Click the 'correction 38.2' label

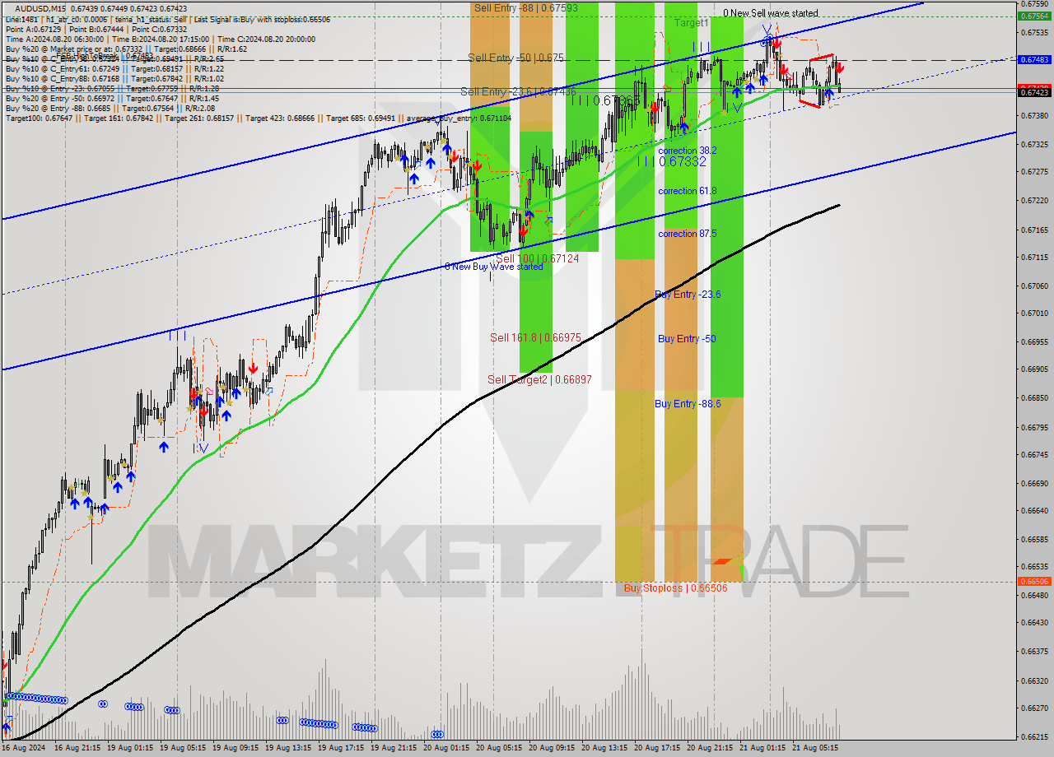pyautogui.click(x=688, y=151)
